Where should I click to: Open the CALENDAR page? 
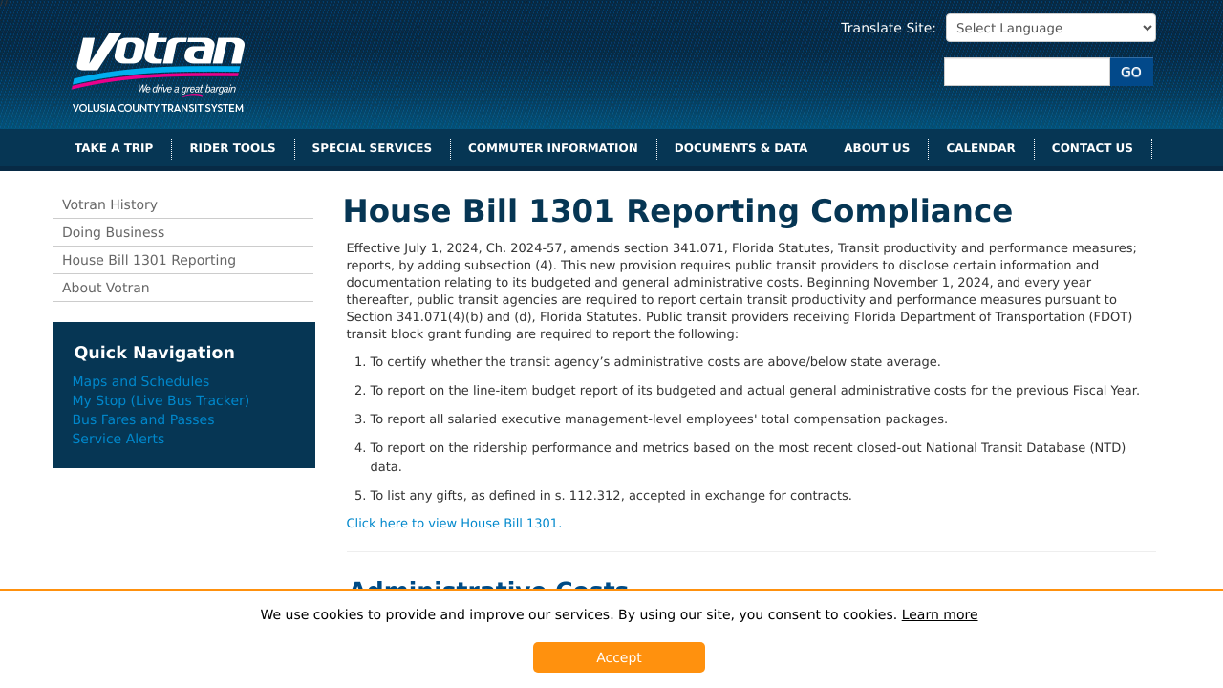[980, 148]
